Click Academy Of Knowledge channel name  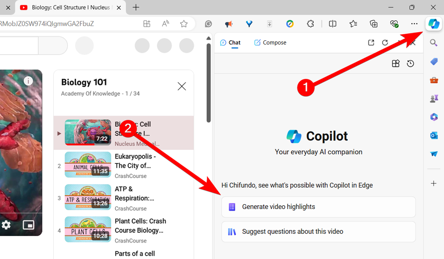[x=90, y=93]
